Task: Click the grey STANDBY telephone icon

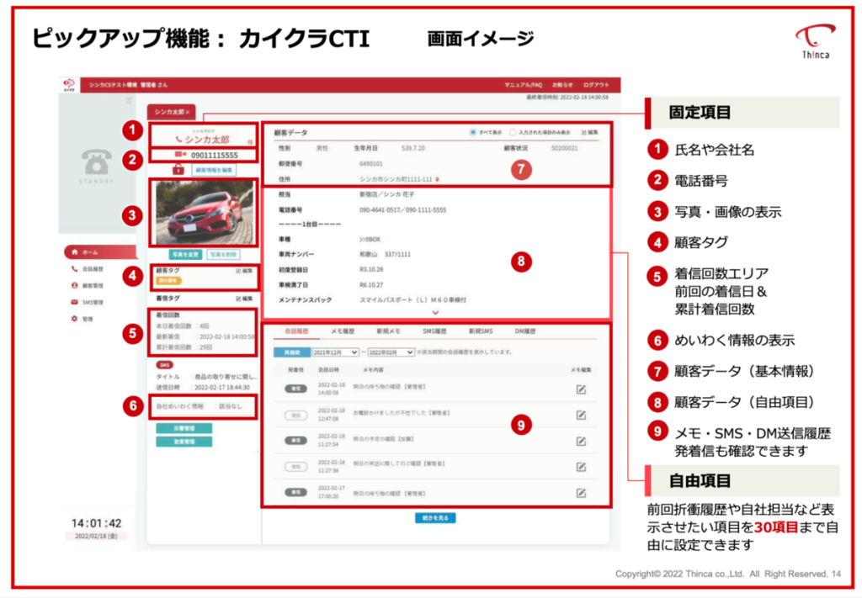Action: tap(96, 162)
